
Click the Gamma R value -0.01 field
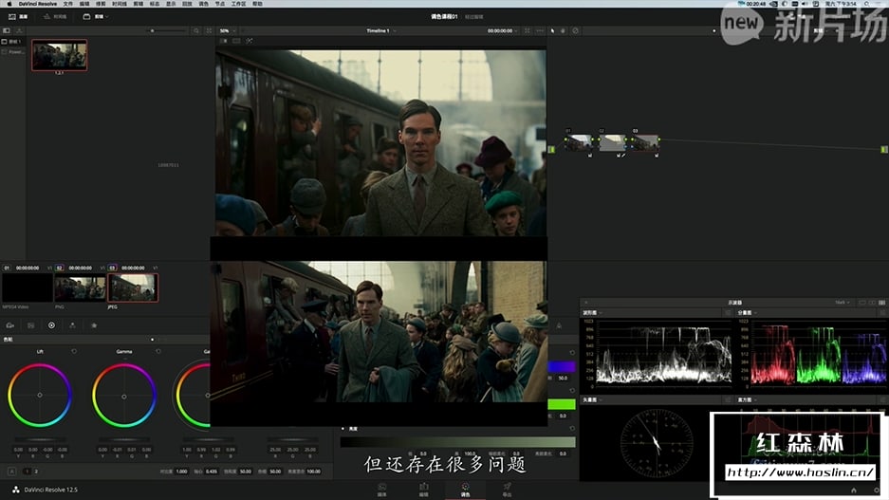(x=117, y=450)
